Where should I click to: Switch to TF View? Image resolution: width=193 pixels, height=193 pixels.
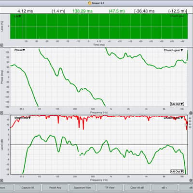click(x=110, y=188)
